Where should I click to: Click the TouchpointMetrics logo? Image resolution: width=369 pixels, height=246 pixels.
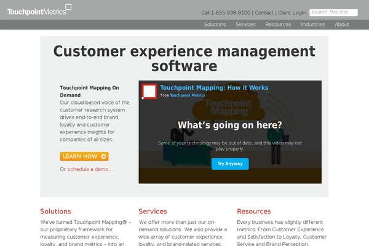39,10
